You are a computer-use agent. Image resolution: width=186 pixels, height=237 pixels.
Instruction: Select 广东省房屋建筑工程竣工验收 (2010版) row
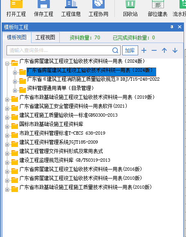(x=81, y=178)
